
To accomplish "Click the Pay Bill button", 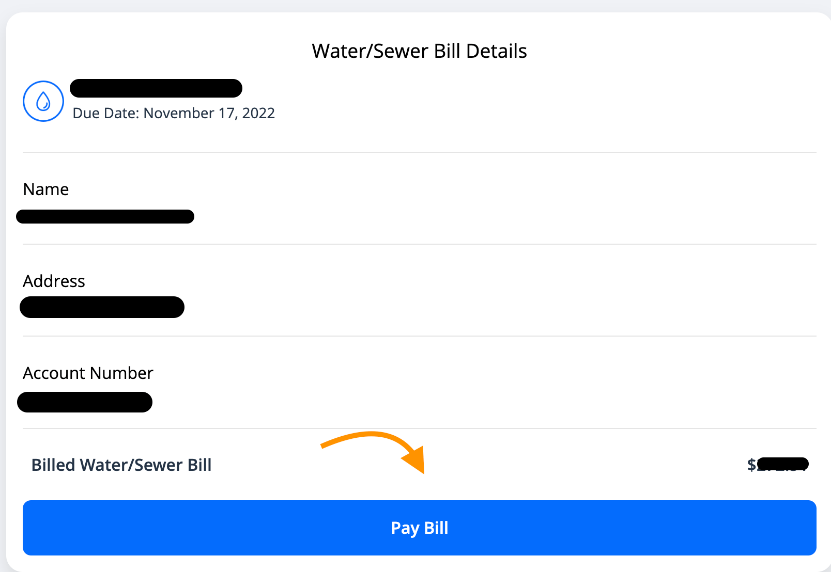I will click(419, 528).
